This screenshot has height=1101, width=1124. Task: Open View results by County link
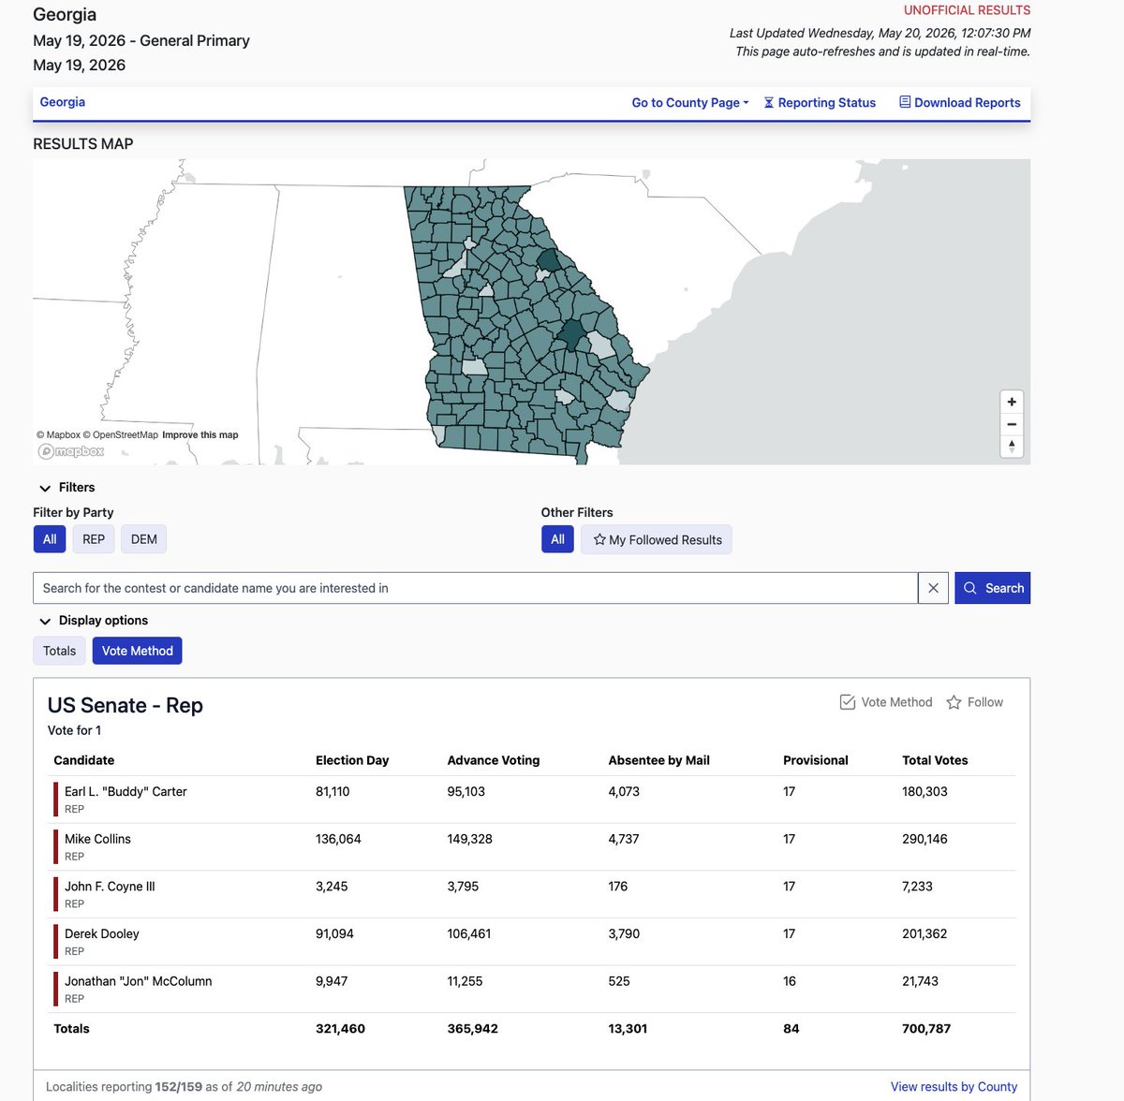click(954, 1087)
